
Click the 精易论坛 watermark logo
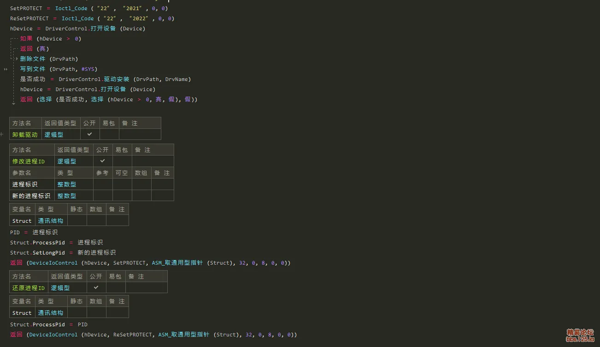[x=580, y=332]
